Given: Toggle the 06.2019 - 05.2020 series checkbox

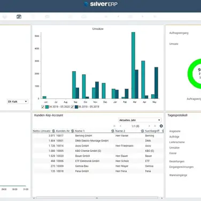Looking at the screenshot, I should pyautogui.click(x=43, y=107).
